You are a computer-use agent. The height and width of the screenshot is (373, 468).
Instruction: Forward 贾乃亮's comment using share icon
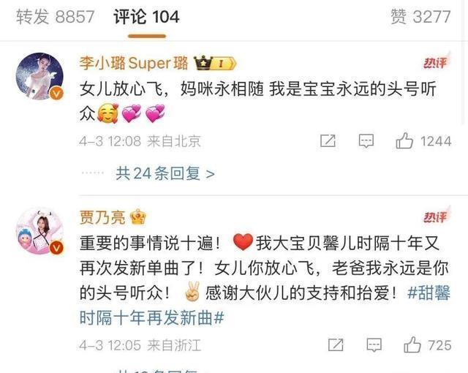(x=336, y=345)
